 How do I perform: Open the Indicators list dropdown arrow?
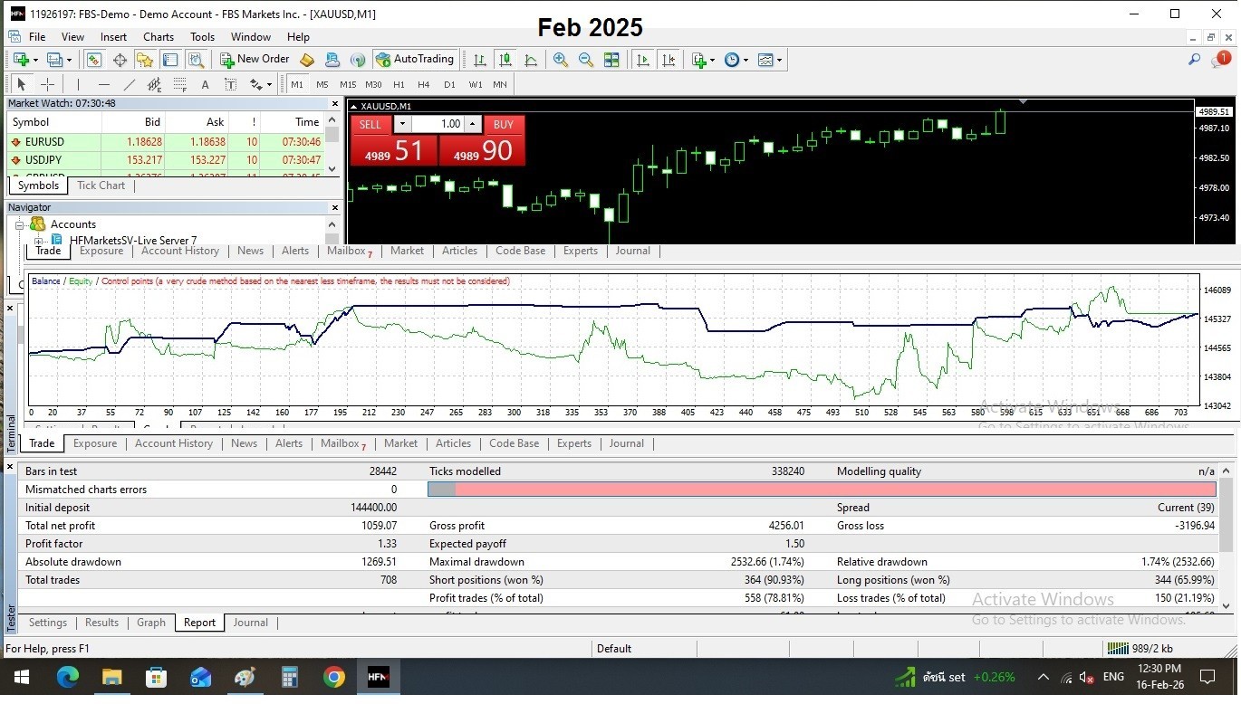coord(712,60)
